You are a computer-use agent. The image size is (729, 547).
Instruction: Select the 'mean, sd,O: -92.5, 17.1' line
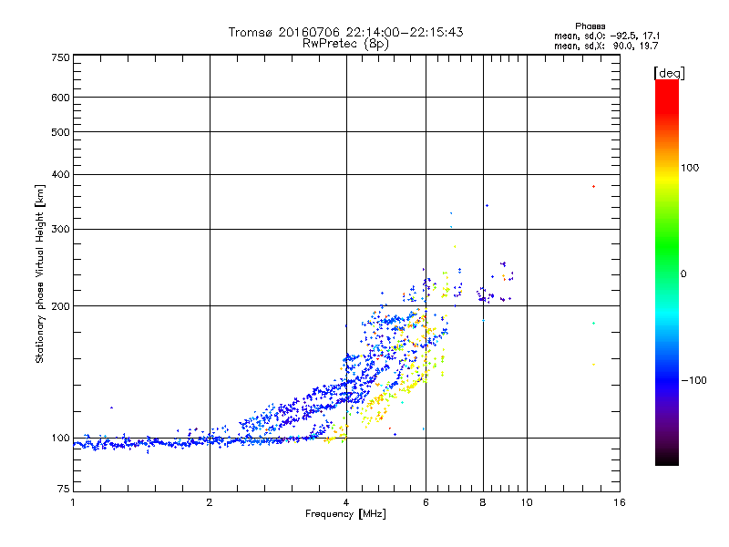click(607, 36)
